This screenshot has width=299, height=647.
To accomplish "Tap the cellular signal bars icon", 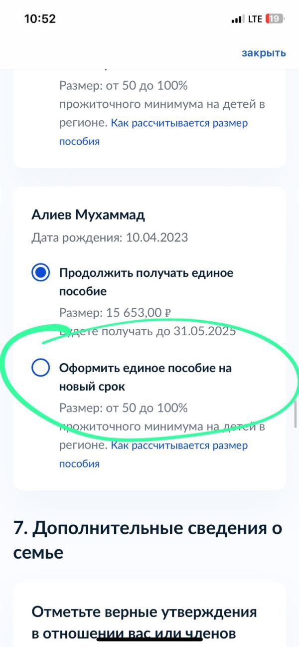I will [x=236, y=19].
